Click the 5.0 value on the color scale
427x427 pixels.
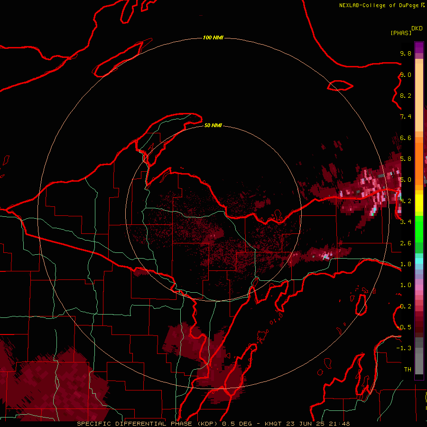coord(406,180)
